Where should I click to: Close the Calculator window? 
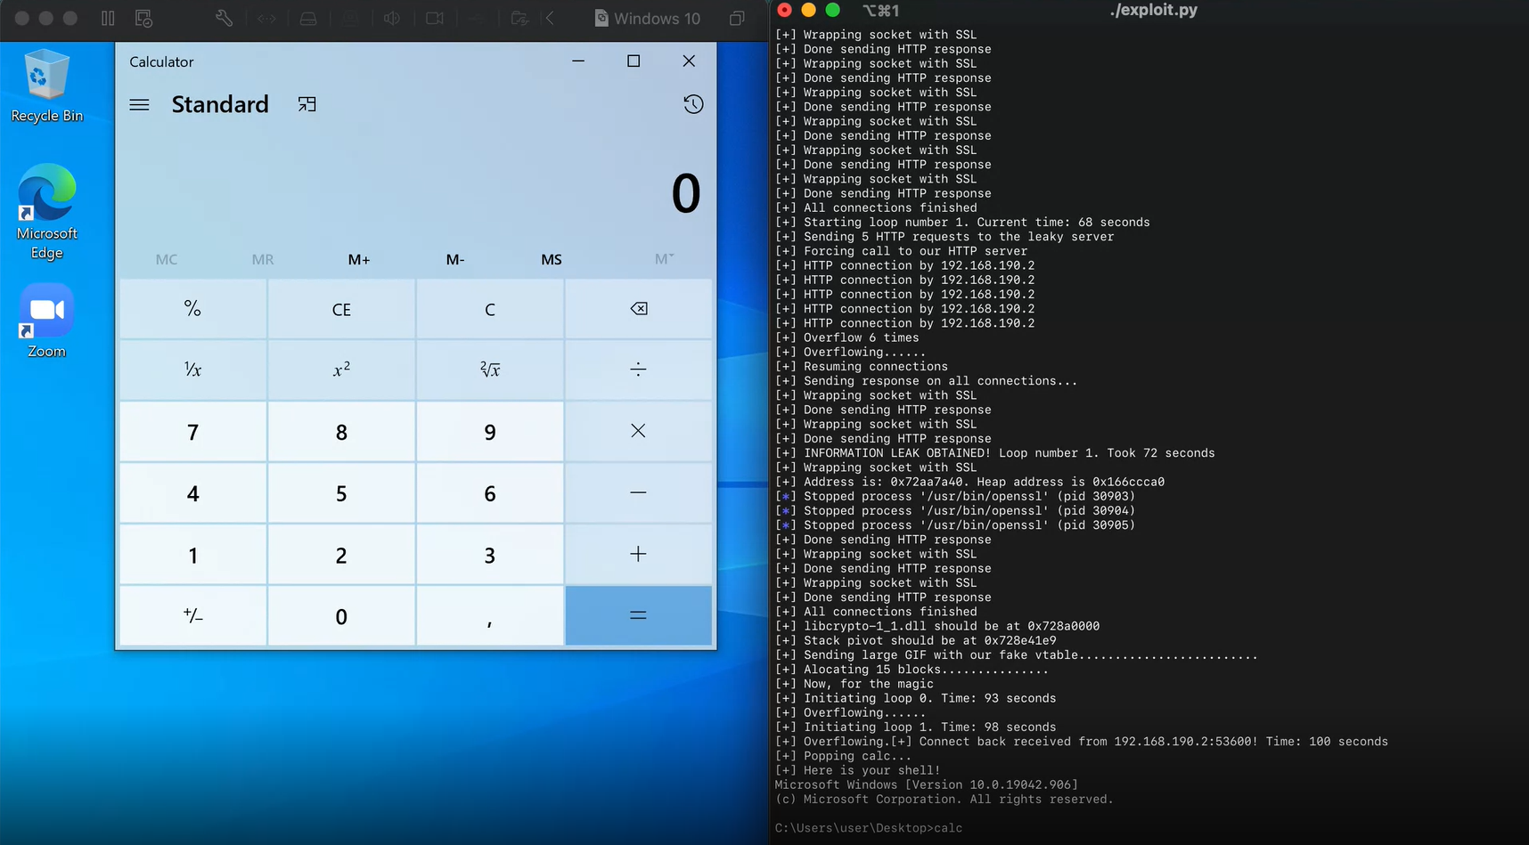click(x=689, y=61)
